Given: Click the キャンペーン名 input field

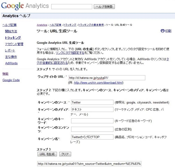Looking at the screenshot, I should coord(92,137).
